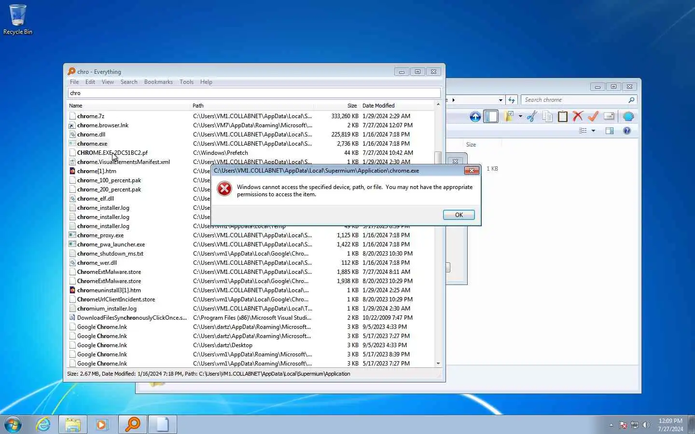This screenshot has width=695, height=434.
Task: Click the folder options icon in Explorer toolbar
Action: [508, 116]
